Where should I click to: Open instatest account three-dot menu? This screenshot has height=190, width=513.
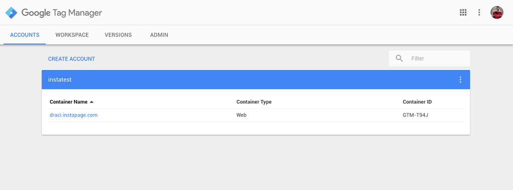point(460,79)
